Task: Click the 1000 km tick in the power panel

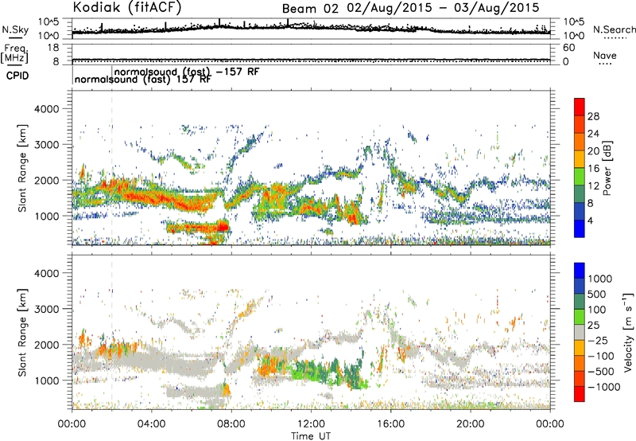Action: [x=46, y=217]
